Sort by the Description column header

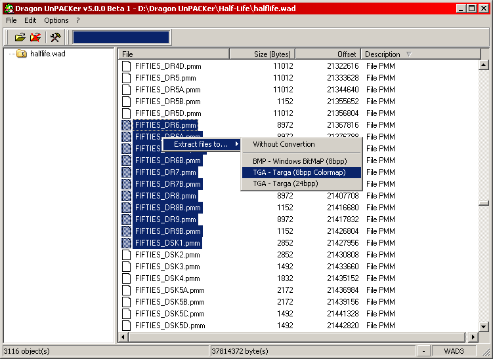point(421,54)
